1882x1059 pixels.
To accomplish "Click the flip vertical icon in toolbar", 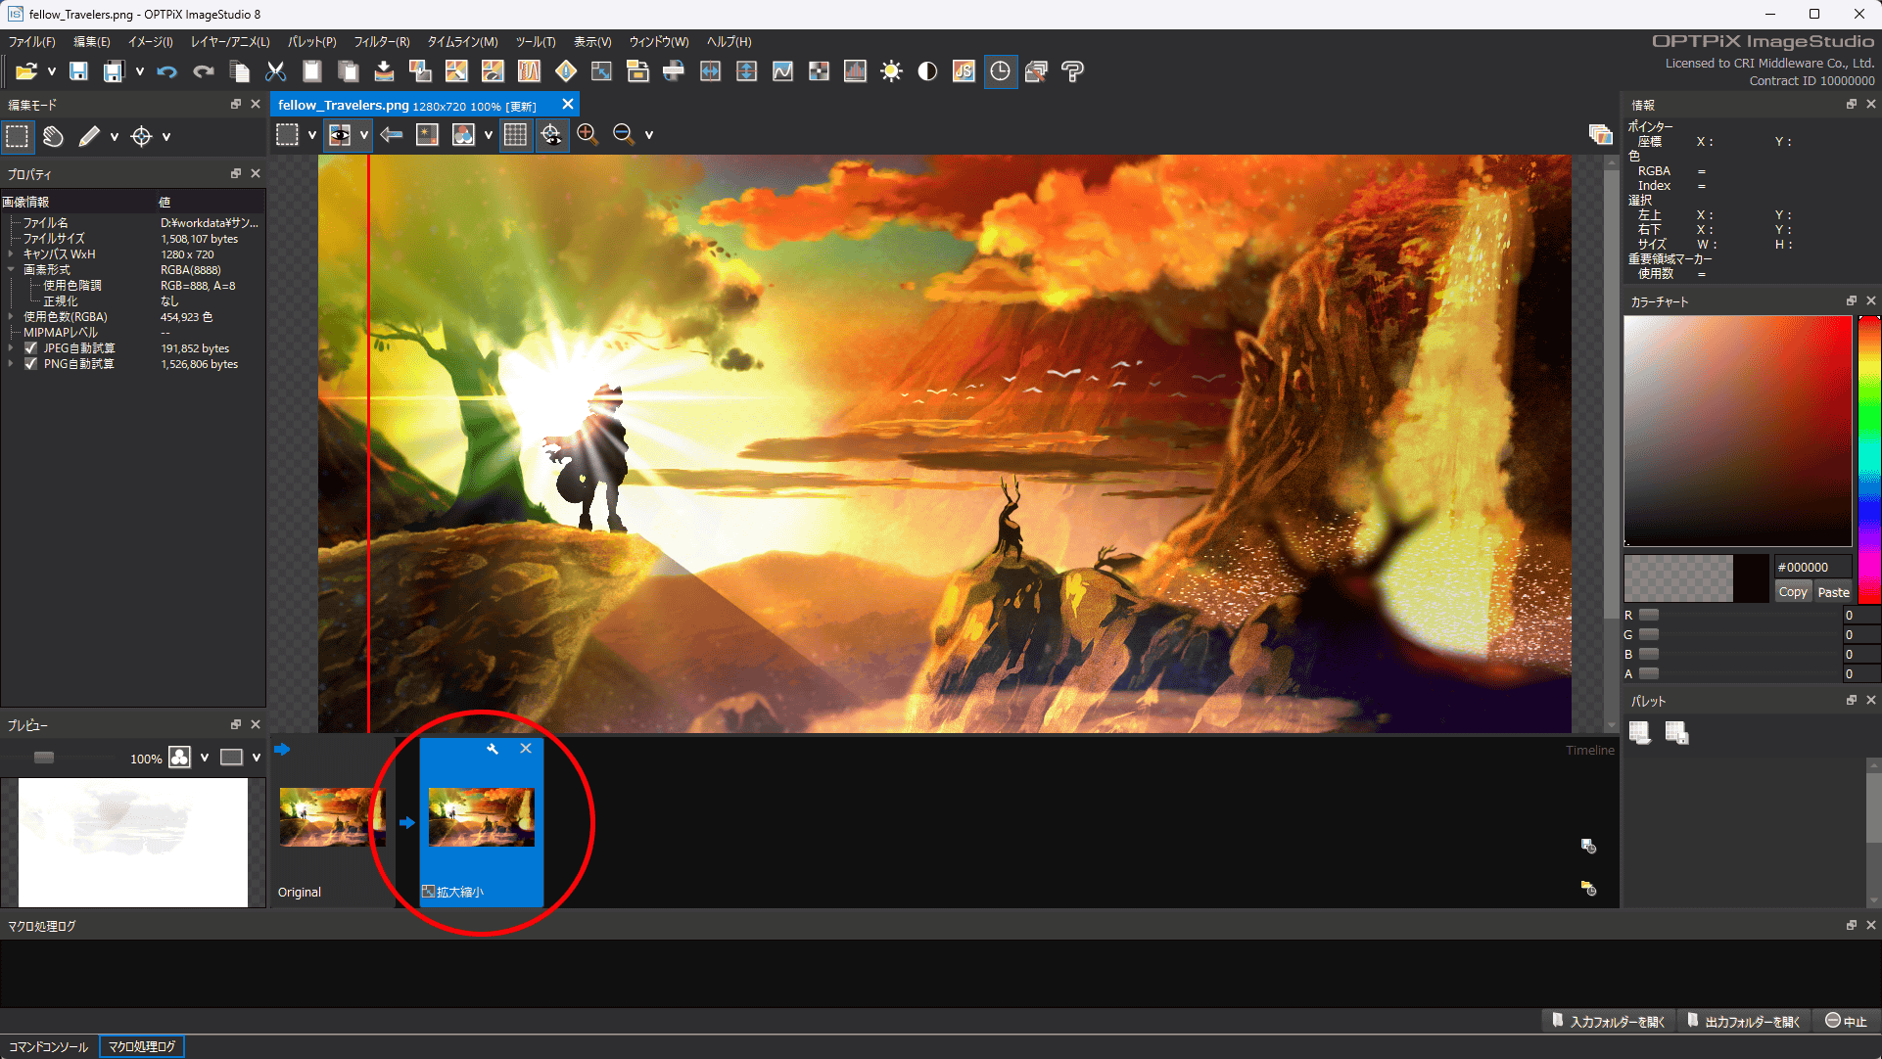I will 746,71.
